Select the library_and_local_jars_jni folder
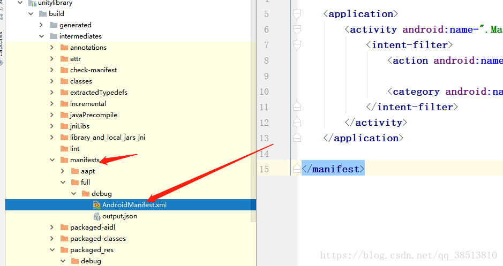The width and height of the screenshot is (503, 266). coord(108,138)
